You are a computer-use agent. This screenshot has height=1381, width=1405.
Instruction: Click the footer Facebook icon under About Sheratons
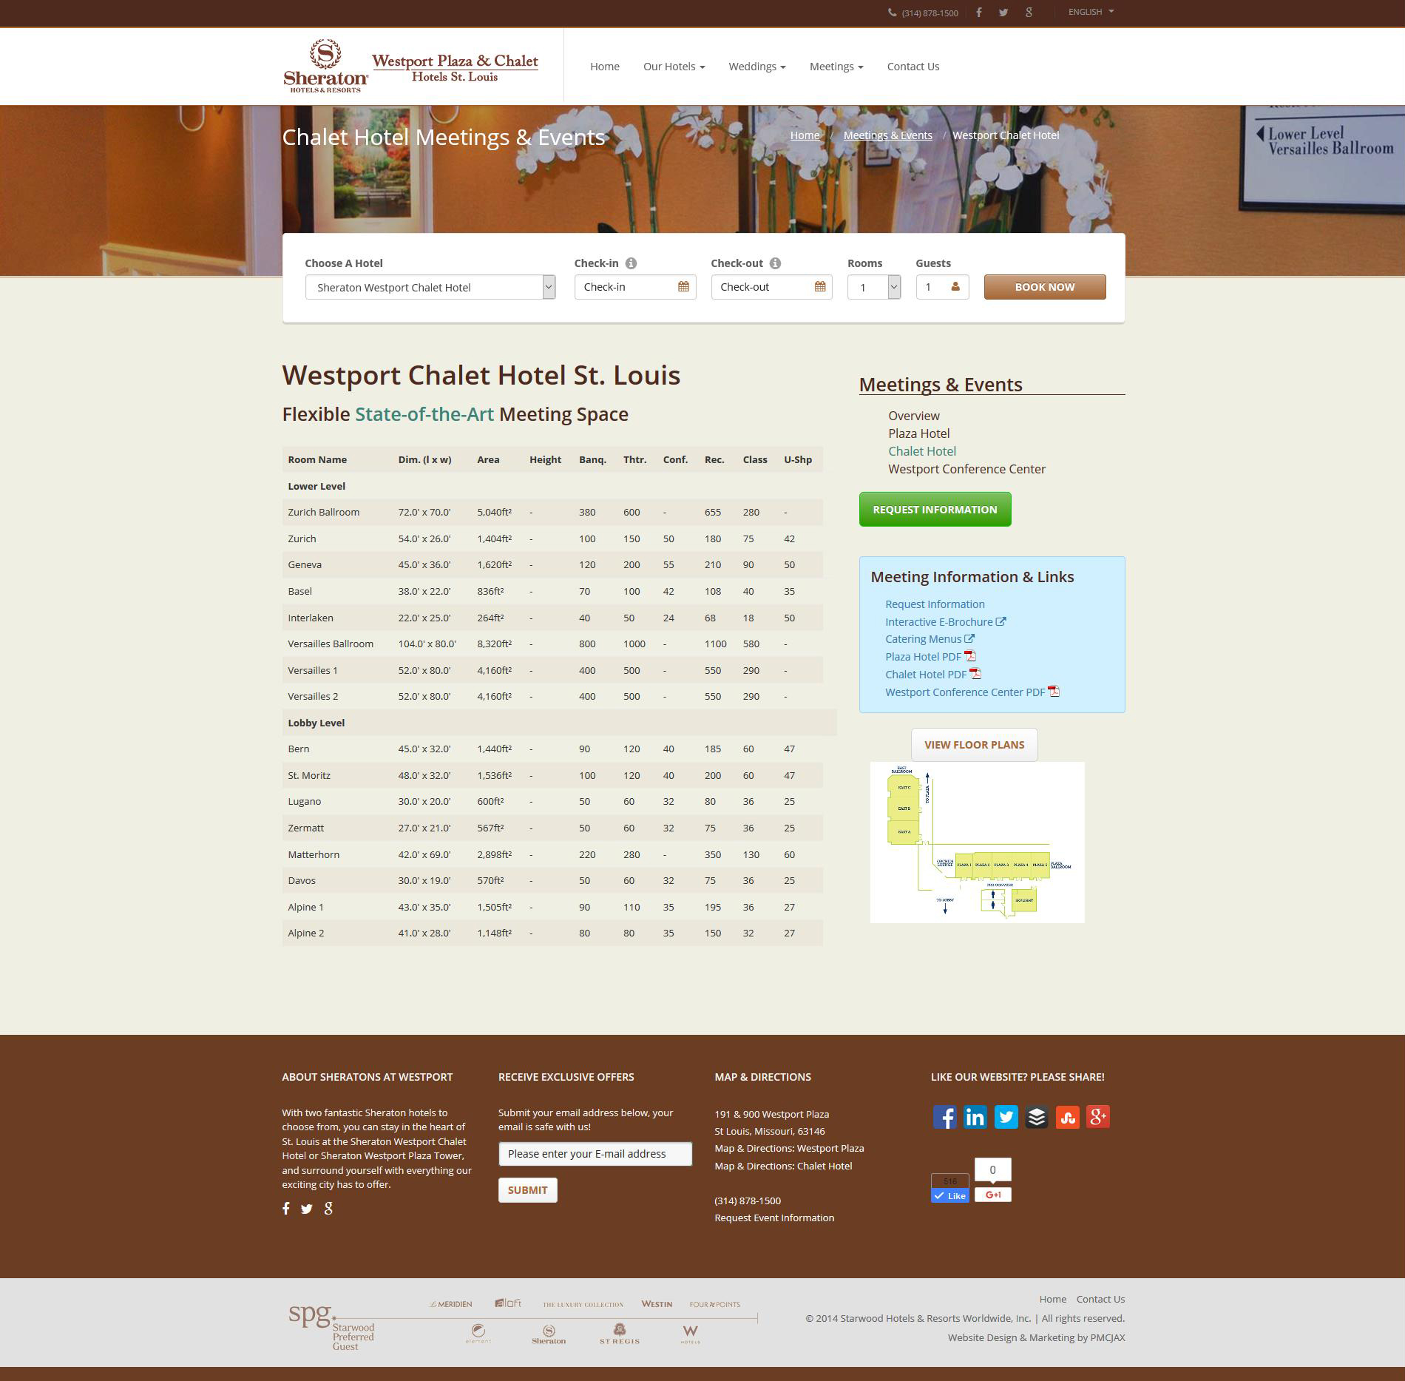coord(286,1209)
